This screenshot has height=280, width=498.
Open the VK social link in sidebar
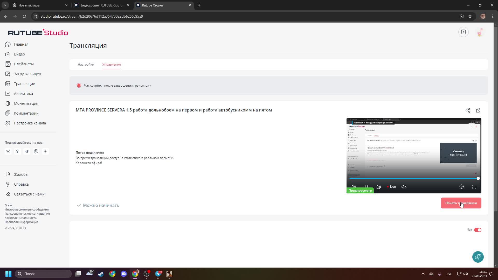[x=8, y=151]
